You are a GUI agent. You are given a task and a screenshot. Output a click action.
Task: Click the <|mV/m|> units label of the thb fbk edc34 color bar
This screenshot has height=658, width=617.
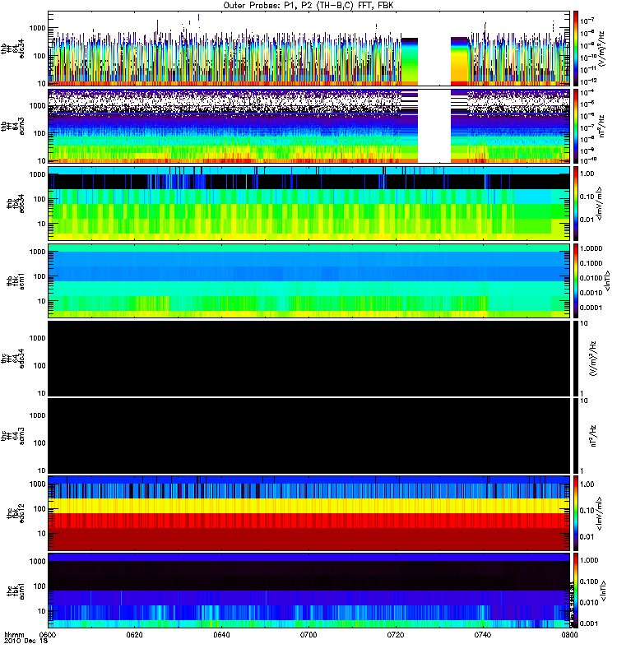(599, 203)
